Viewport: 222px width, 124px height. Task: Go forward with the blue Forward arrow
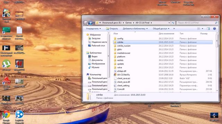tap(90, 23)
